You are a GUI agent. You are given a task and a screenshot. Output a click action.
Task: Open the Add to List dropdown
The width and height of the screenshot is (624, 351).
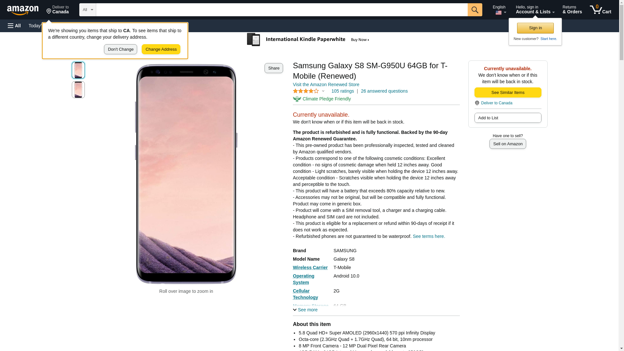coord(508,118)
